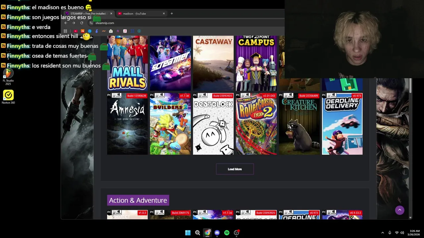Open the Windows Start menu

tap(188, 233)
